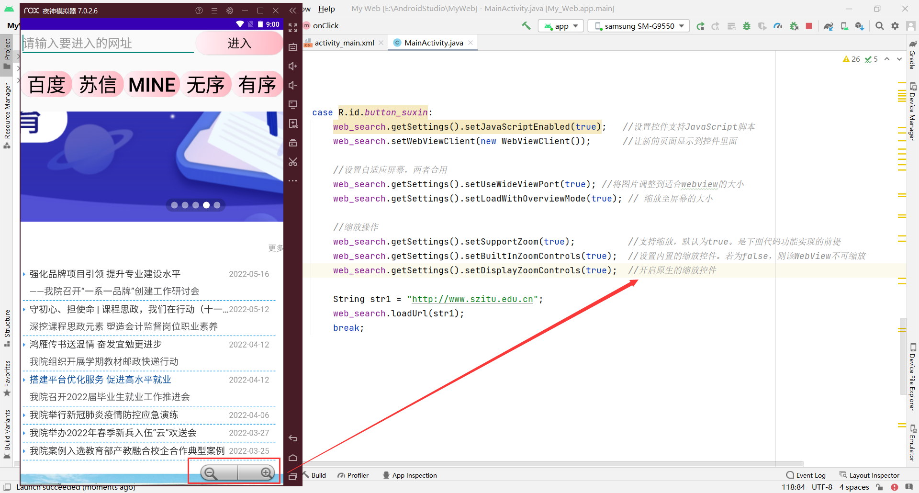Profile the app with the speedometer icon

click(x=778, y=26)
